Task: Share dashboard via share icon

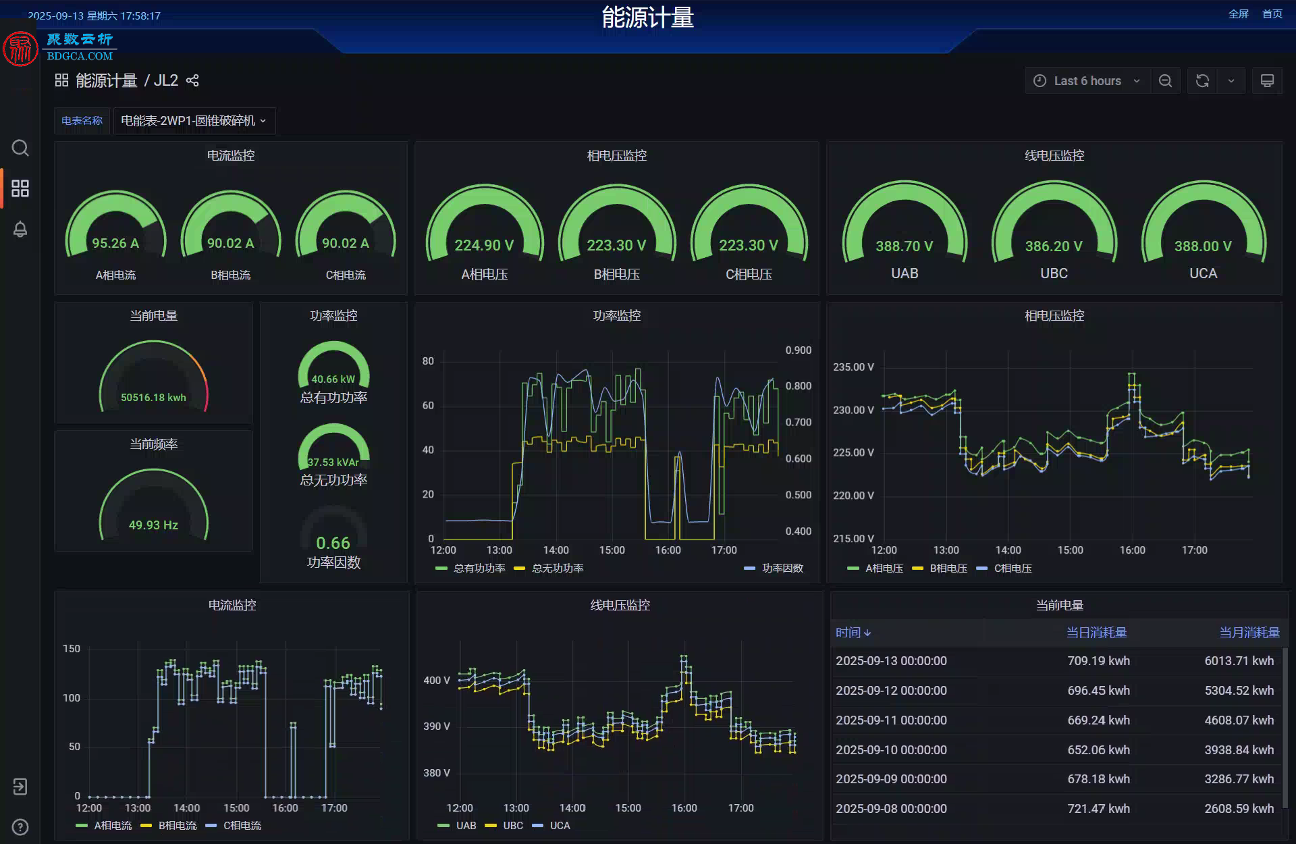Action: (192, 81)
